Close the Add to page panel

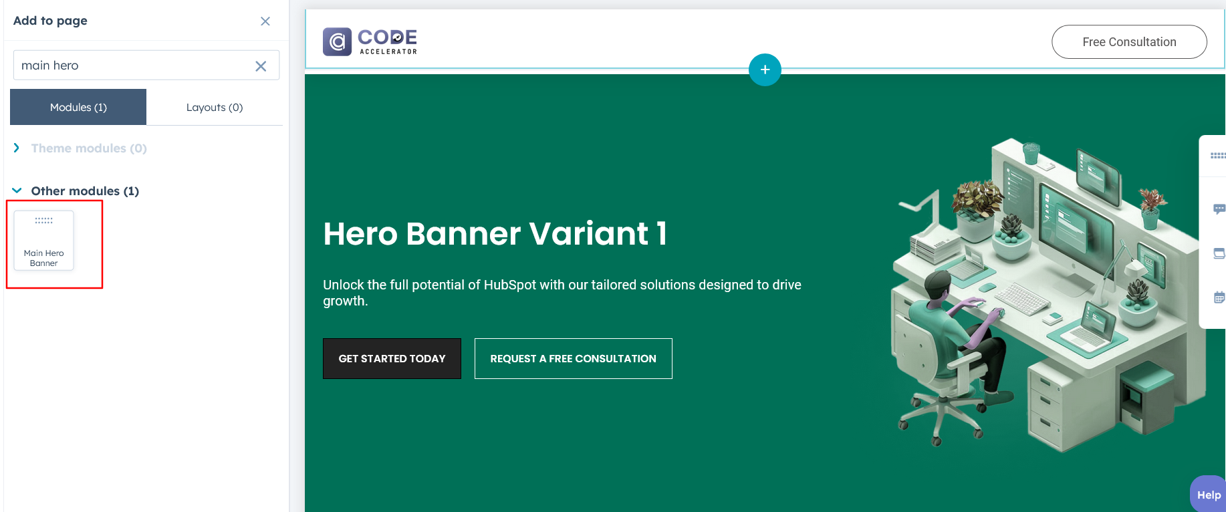[x=265, y=21]
